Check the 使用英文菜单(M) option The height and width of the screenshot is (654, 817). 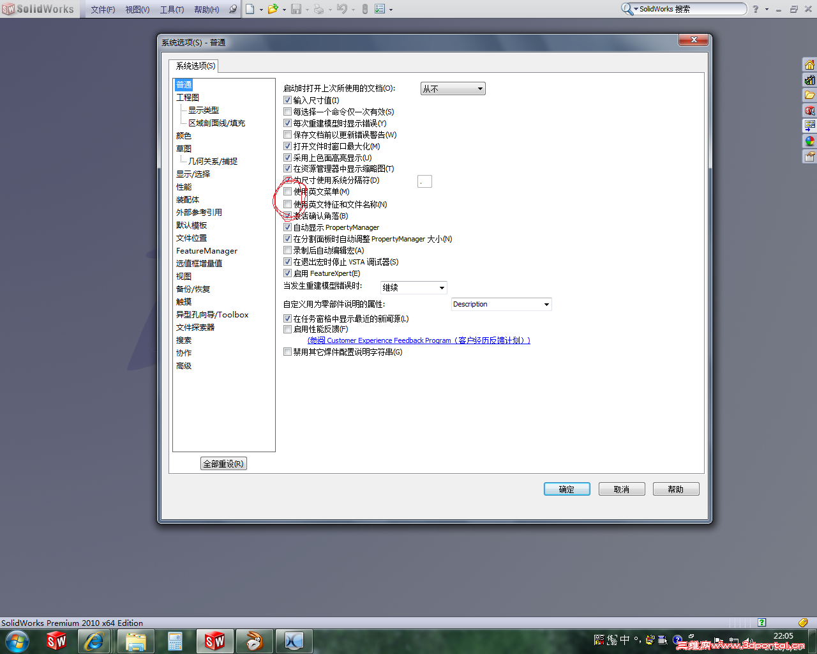pyautogui.click(x=287, y=192)
